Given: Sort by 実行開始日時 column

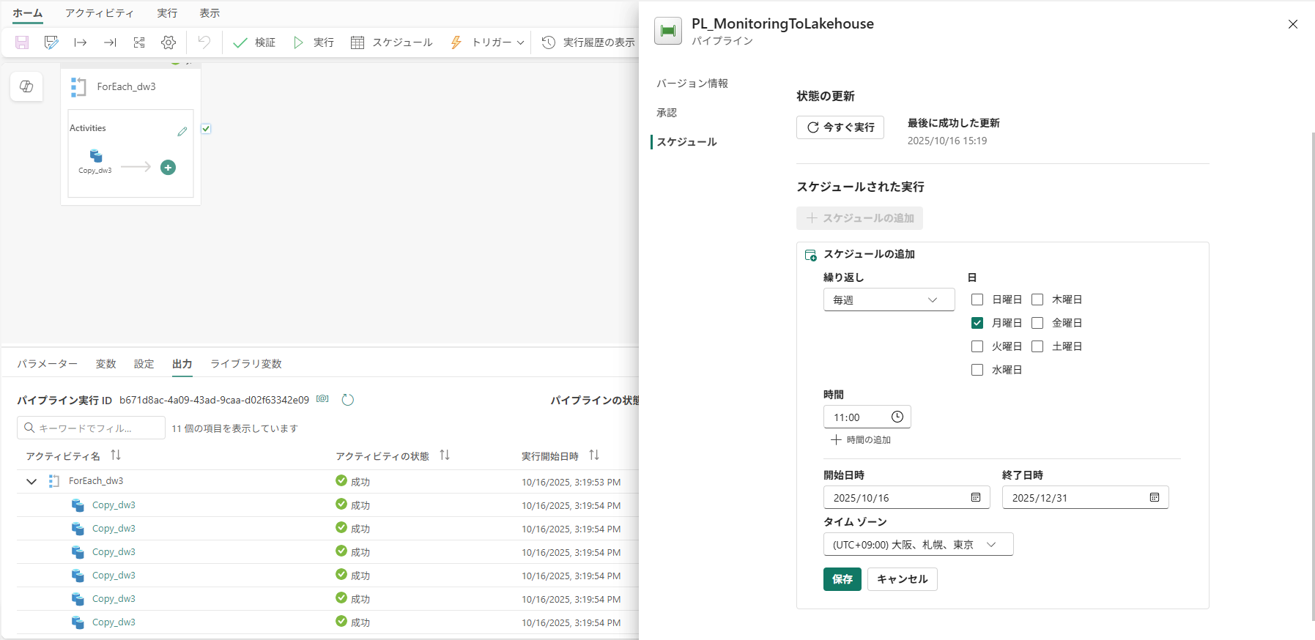Looking at the screenshot, I should (x=594, y=455).
